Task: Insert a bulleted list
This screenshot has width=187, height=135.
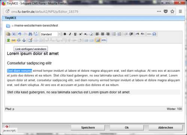Action: pos(114,34)
